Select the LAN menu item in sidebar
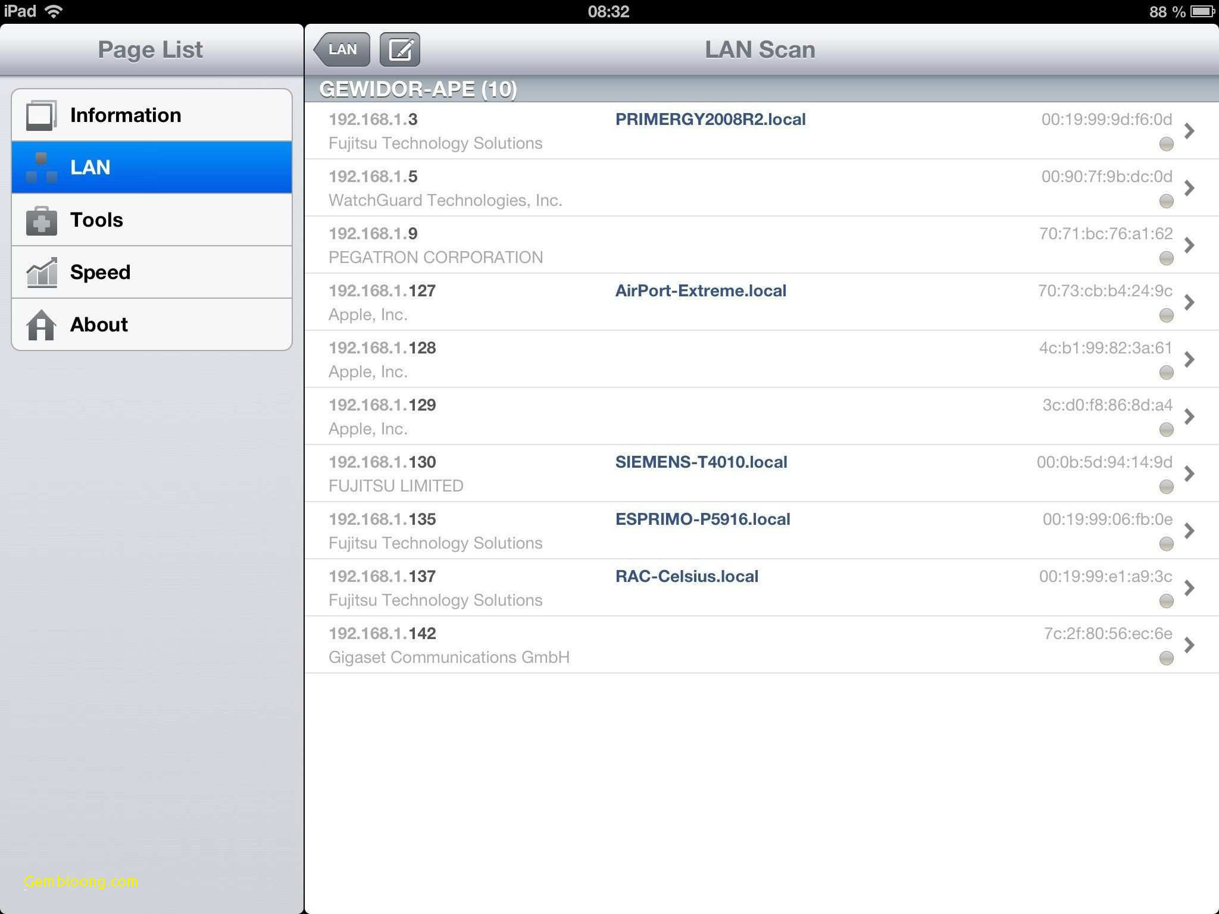 150,167
